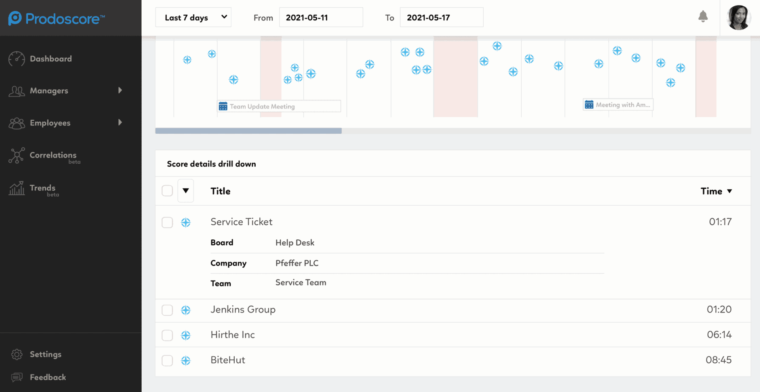Check the Hirthe Inc row checkbox
Viewport: 760px width, 392px height.
(x=167, y=335)
